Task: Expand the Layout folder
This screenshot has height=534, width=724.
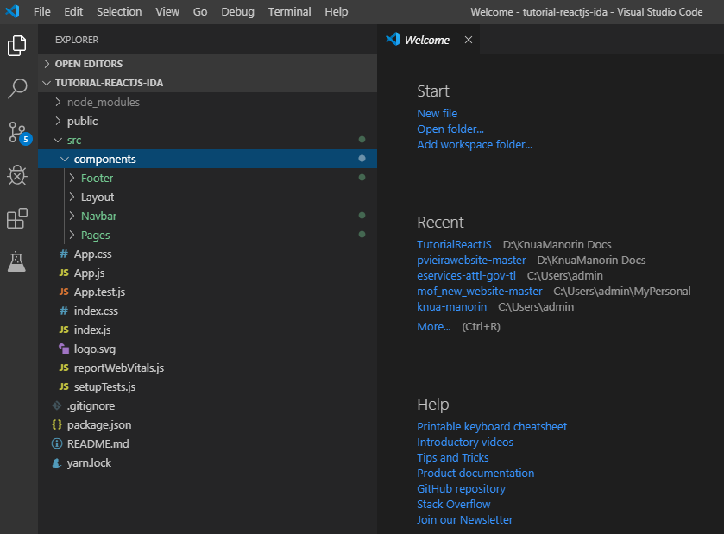Action: coord(207,197)
